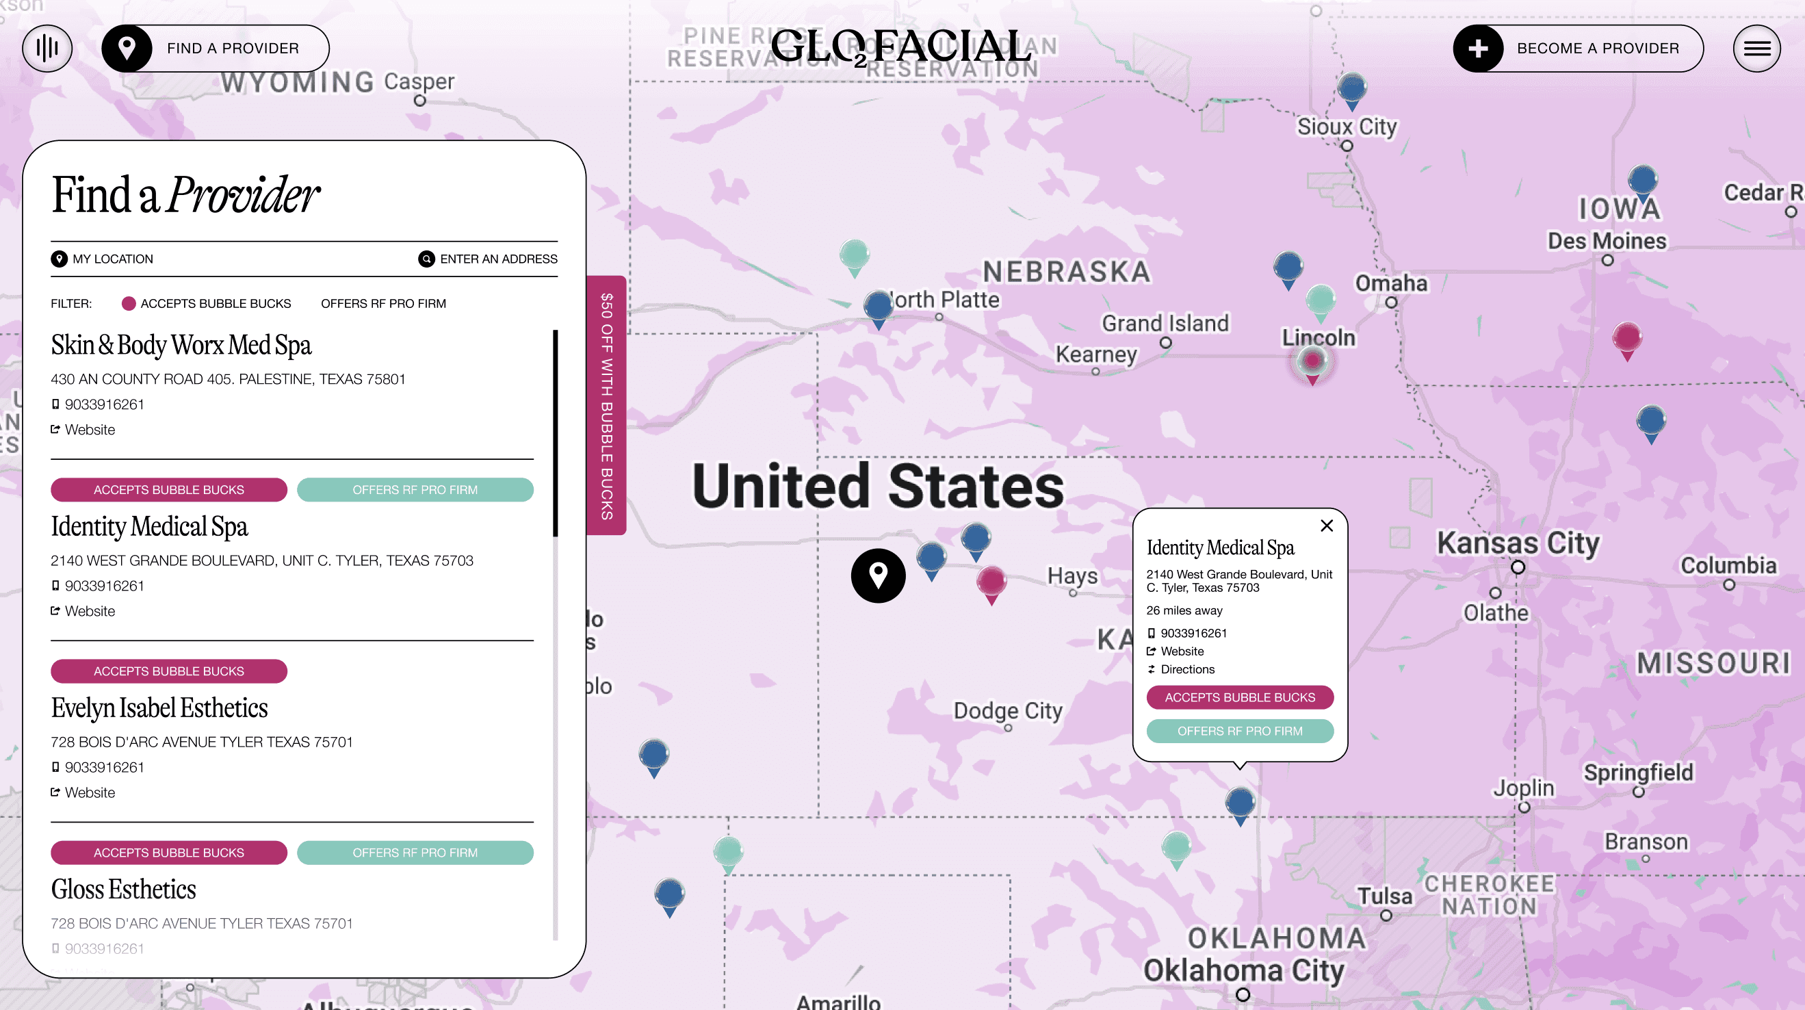Viewport: 1805px width, 1010px height.
Task: Select Gloss Esthetics listing title
Action: coord(123,890)
